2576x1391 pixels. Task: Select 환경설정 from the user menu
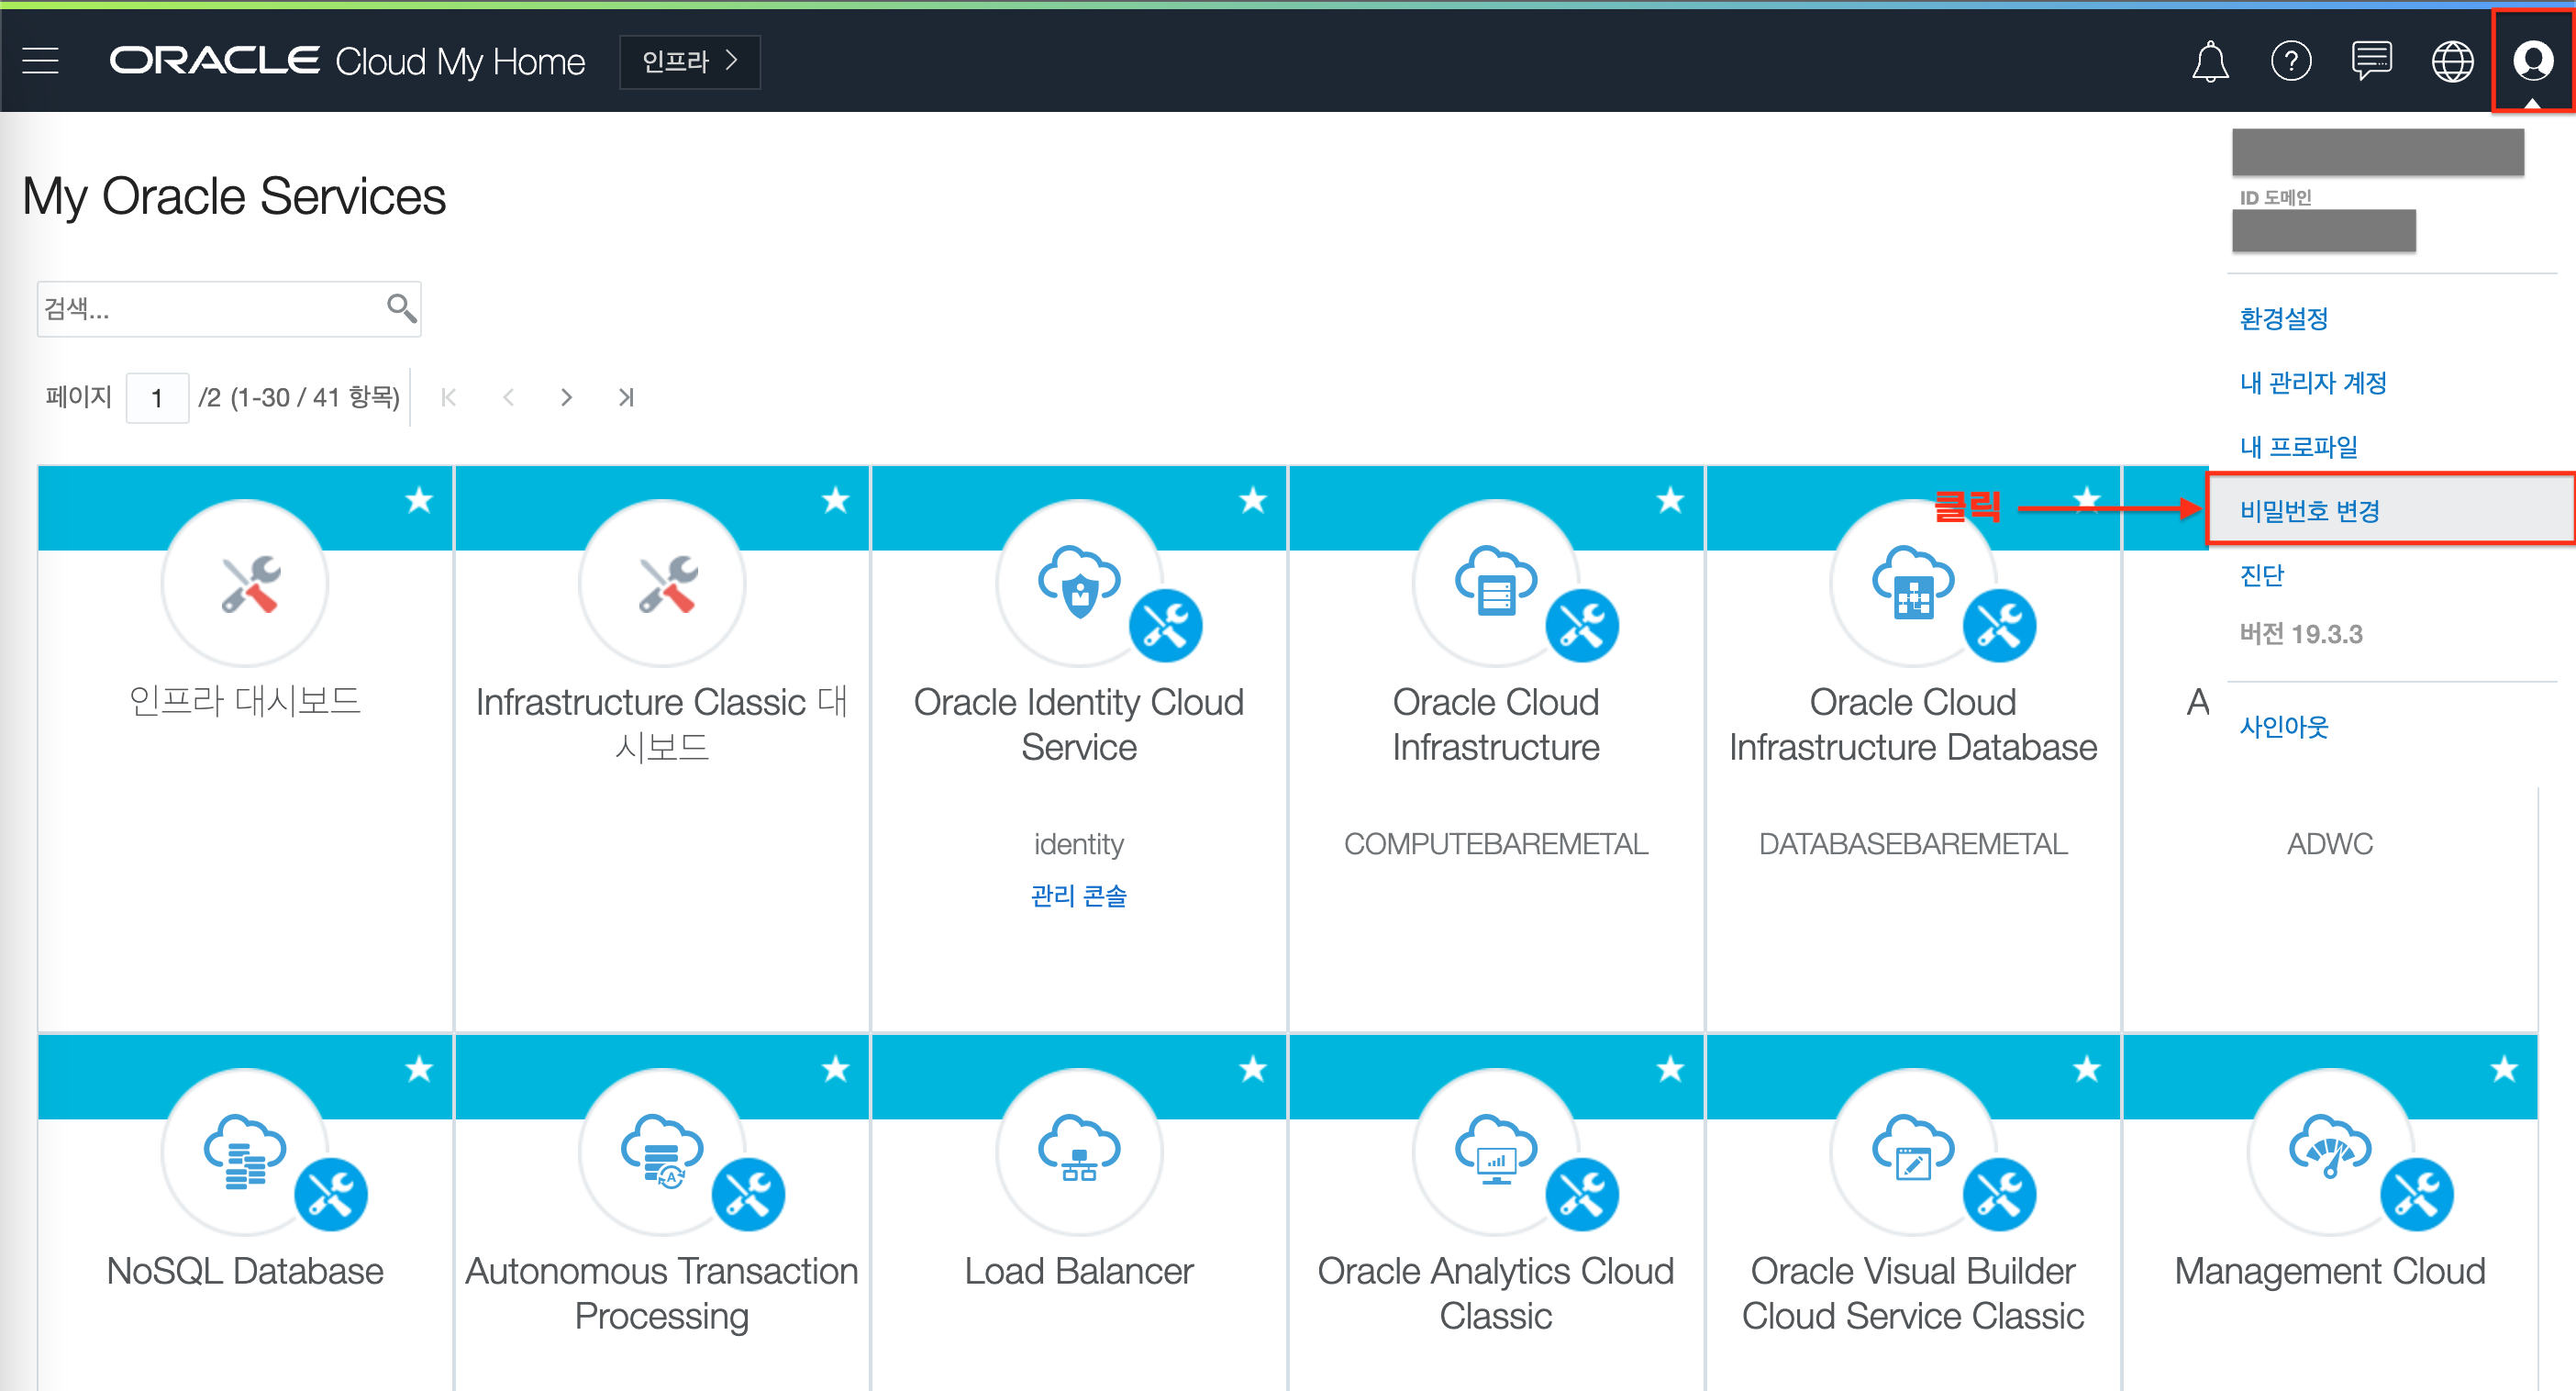[x=2284, y=318]
